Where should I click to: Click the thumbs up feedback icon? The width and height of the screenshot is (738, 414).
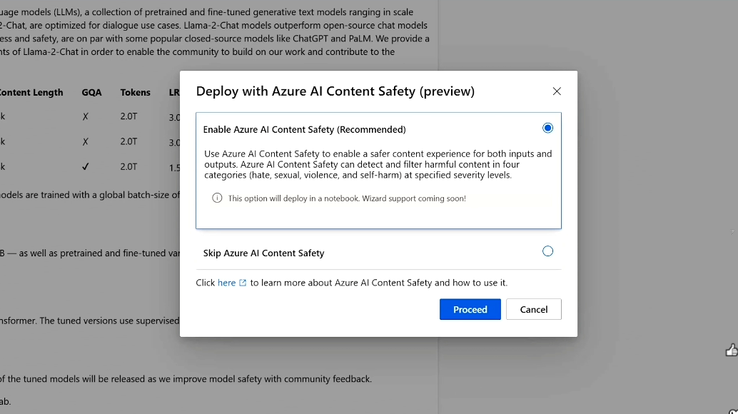pyautogui.click(x=731, y=350)
